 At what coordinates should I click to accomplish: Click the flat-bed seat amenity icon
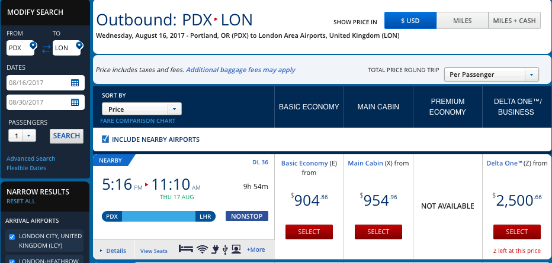185,249
